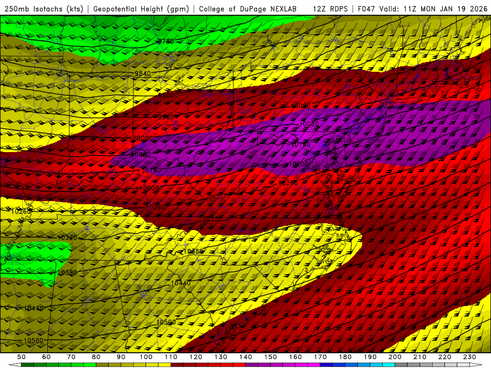The image size is (491, 368).
Task: Click the '250mb Isotachs (kts)' title text
Action: point(44,9)
